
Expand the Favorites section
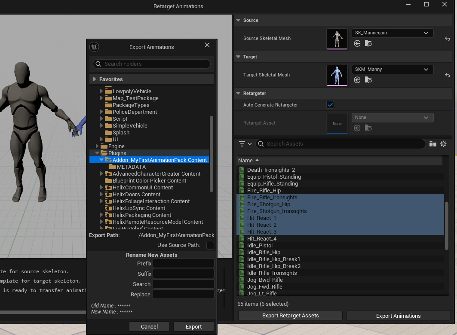[x=95, y=79]
